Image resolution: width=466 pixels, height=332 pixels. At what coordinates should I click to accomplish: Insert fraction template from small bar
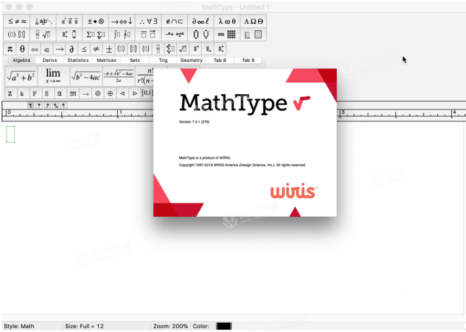(x=158, y=49)
